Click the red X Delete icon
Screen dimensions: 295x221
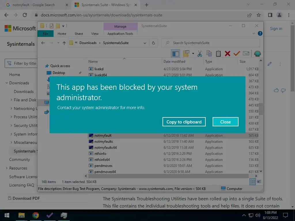(x=228, y=54)
